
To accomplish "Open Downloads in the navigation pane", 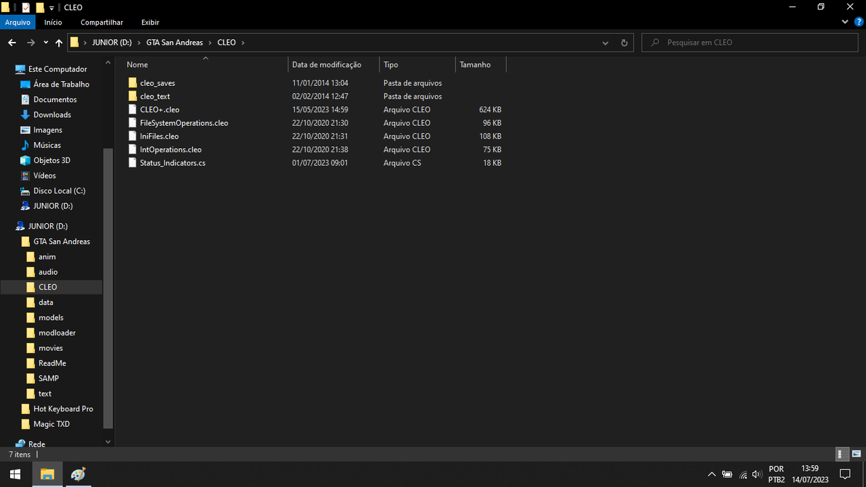I will (x=52, y=115).
